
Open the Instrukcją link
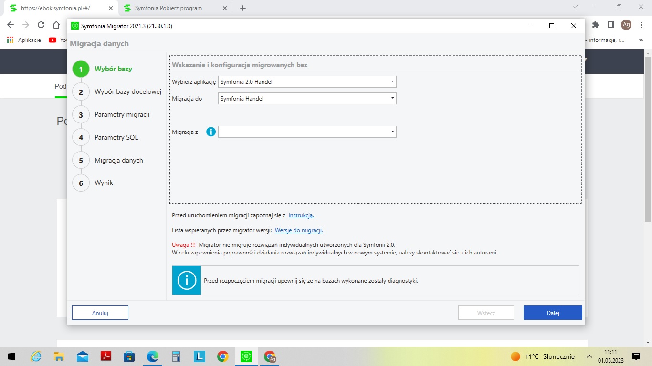(x=301, y=215)
